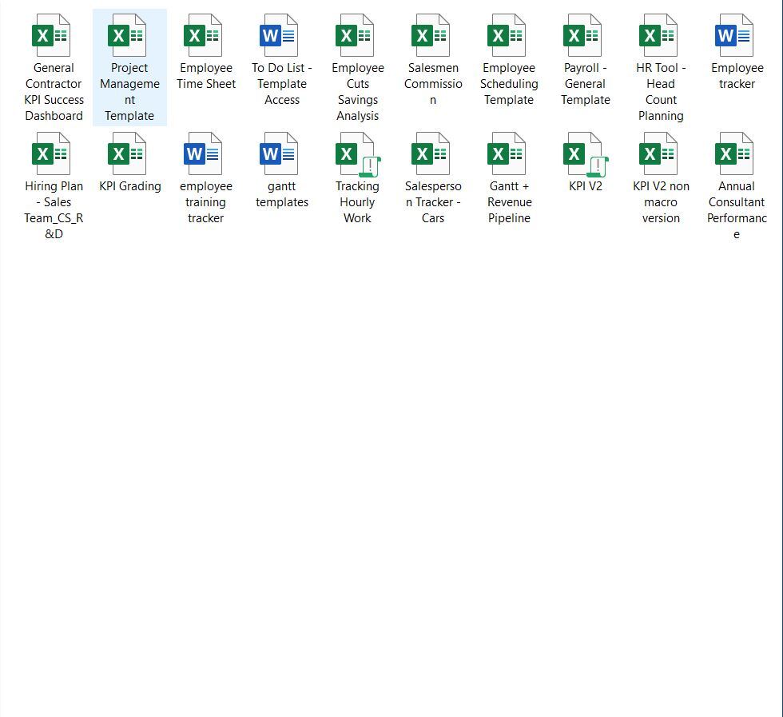Select the KPI V2 non macro version file
This screenshot has width=783, height=717.
pyautogui.click(x=661, y=154)
